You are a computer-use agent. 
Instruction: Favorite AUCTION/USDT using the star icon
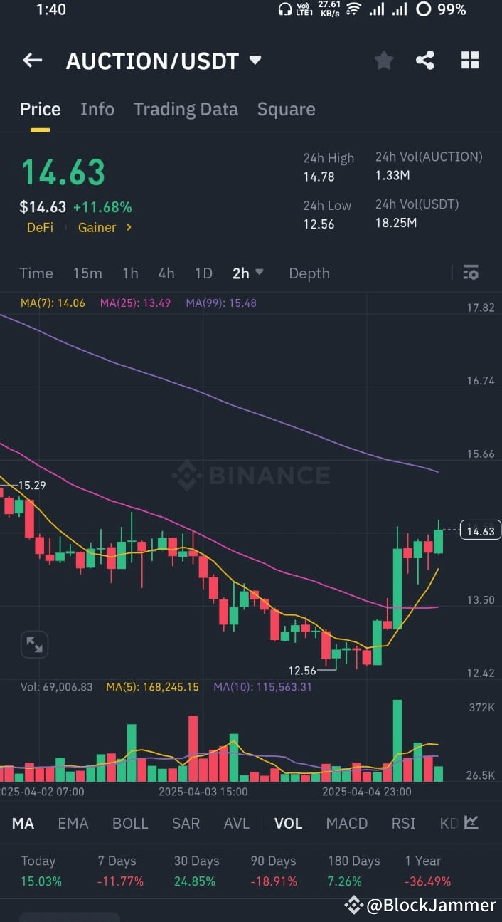tap(384, 60)
